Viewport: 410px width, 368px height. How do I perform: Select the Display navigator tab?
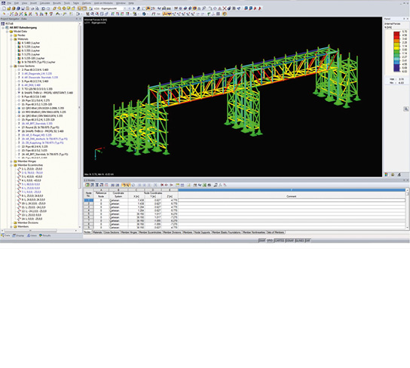pyautogui.click(x=18, y=235)
